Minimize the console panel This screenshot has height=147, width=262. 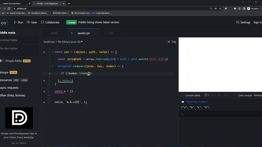click(258, 96)
